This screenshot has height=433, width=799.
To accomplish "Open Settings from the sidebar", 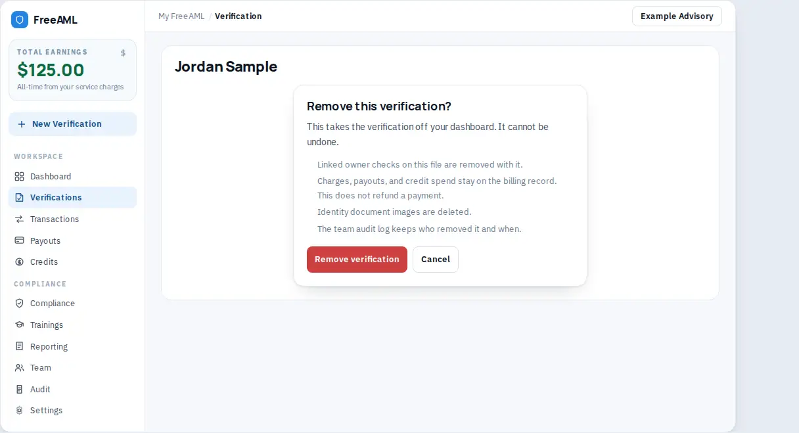I will click(72, 411).
